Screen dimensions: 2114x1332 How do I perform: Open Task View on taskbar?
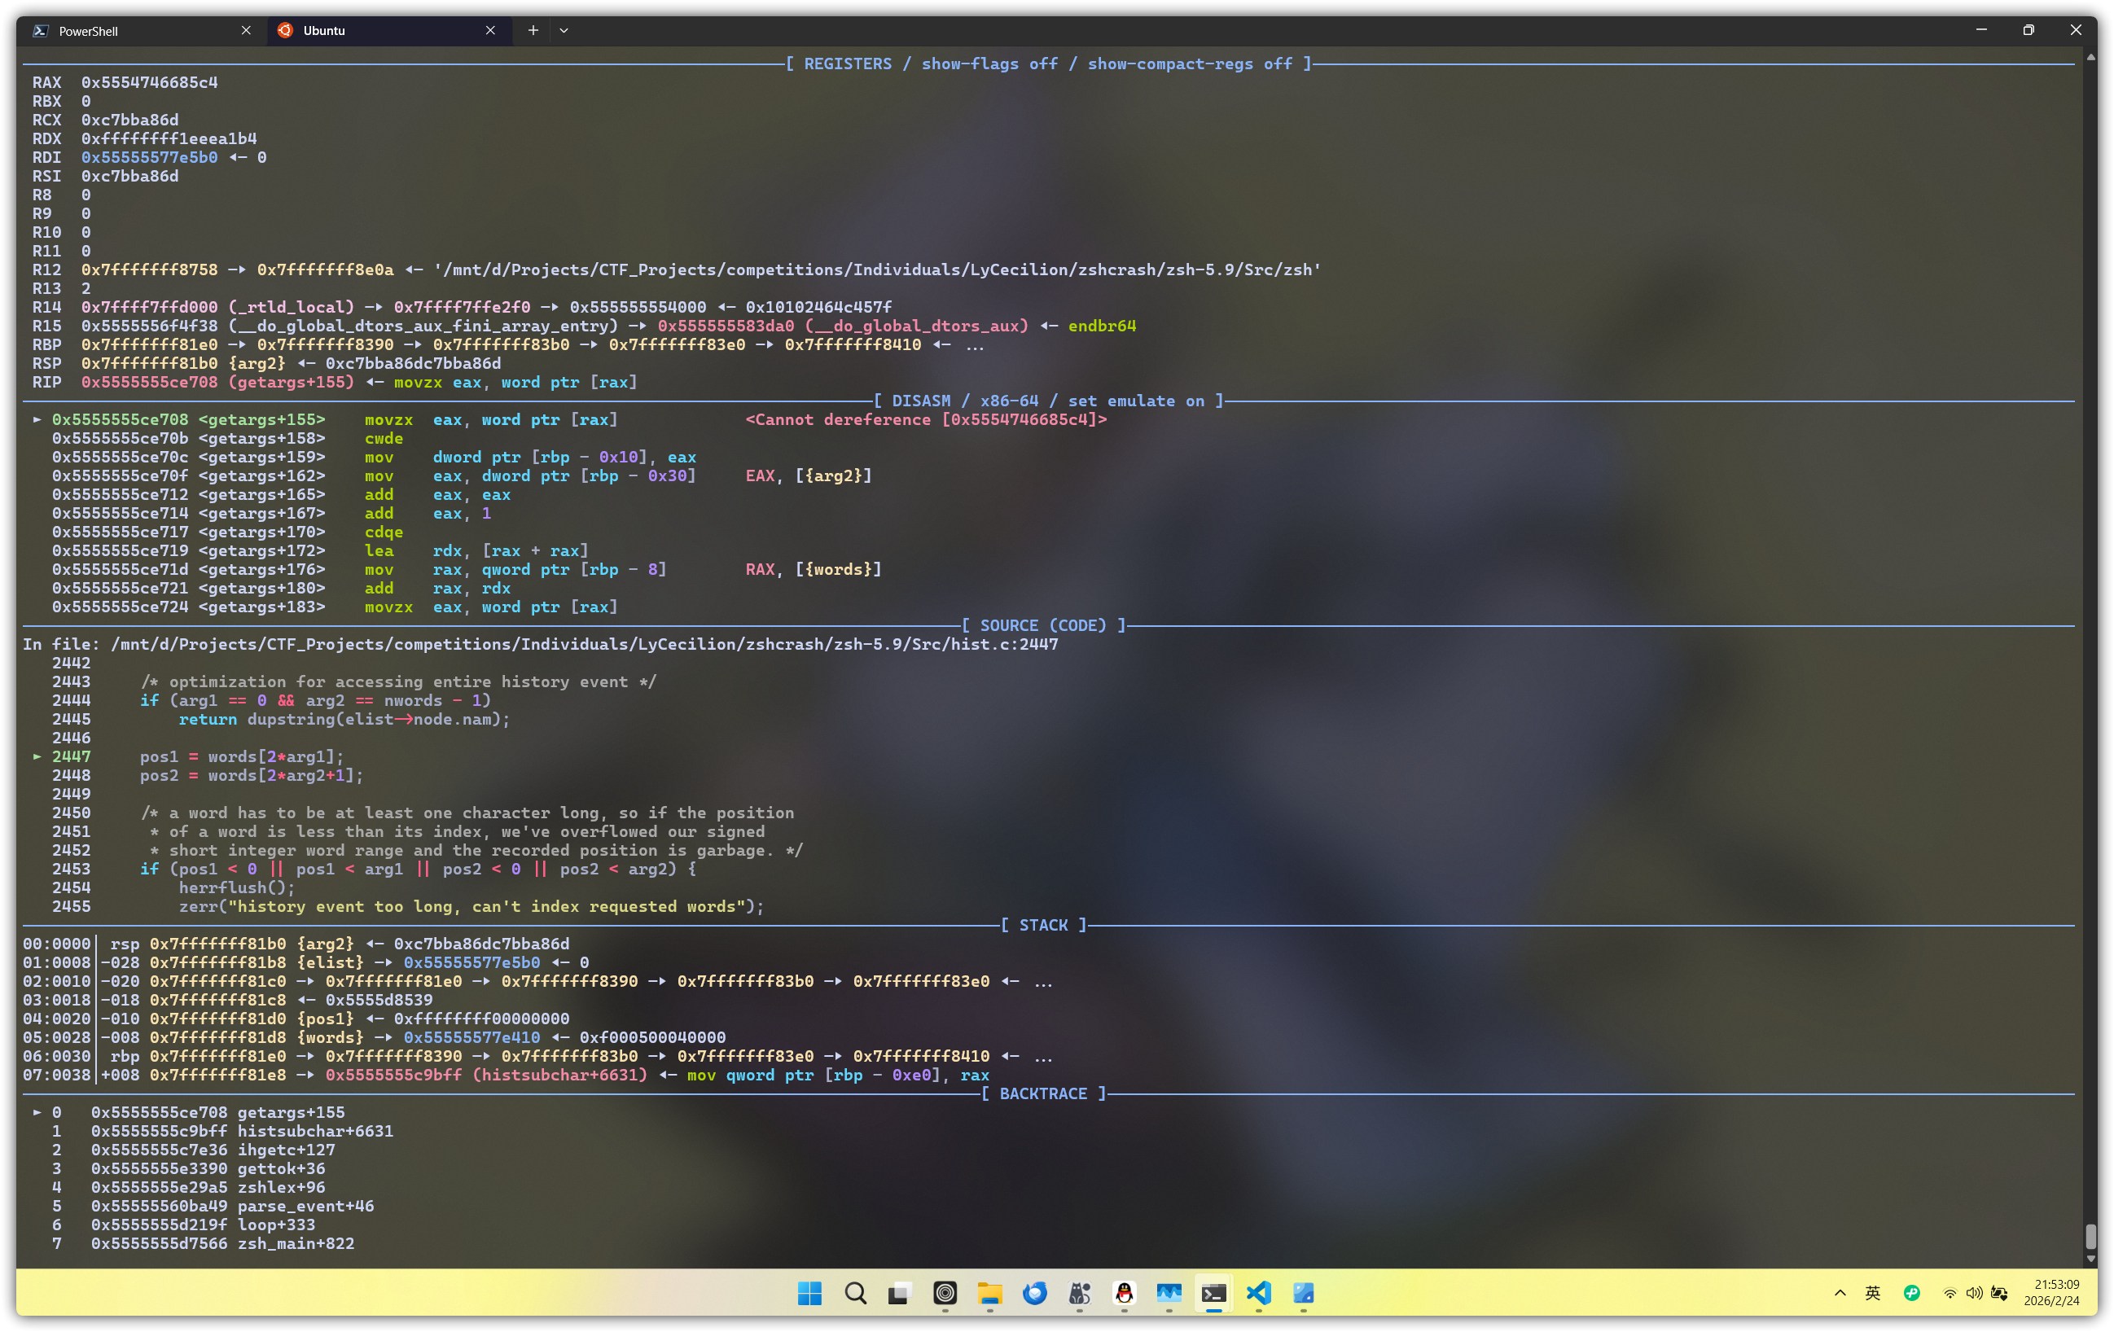[x=899, y=1293]
